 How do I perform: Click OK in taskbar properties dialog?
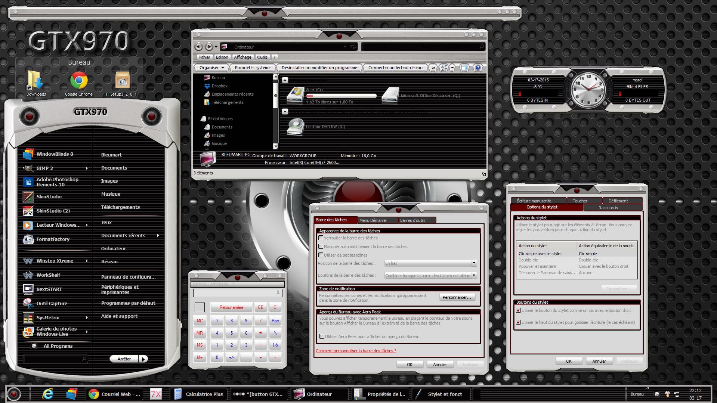pos(410,364)
